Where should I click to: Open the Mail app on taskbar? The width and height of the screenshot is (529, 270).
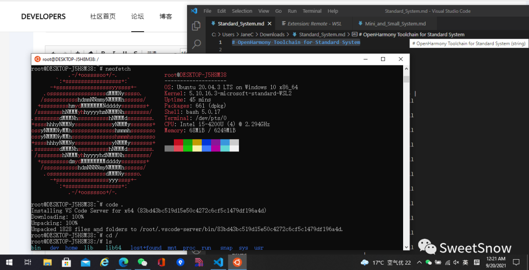click(85, 262)
